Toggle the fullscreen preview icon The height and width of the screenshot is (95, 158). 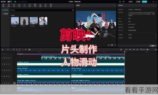(115, 45)
